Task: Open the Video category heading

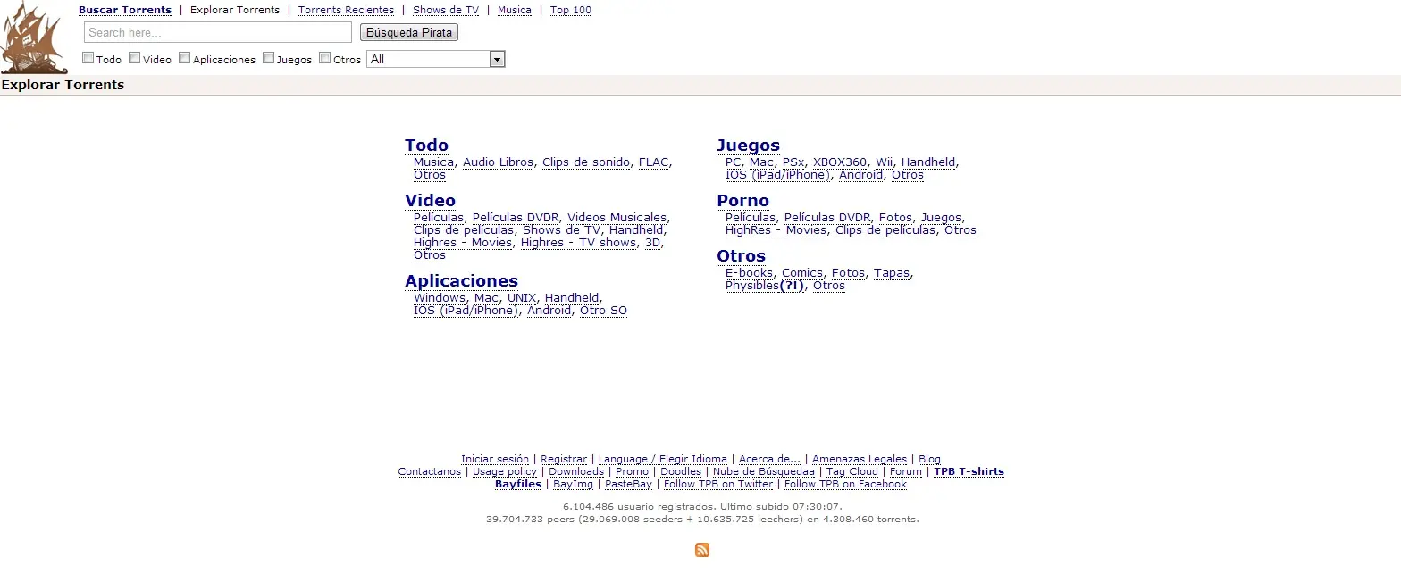Action: click(x=430, y=201)
